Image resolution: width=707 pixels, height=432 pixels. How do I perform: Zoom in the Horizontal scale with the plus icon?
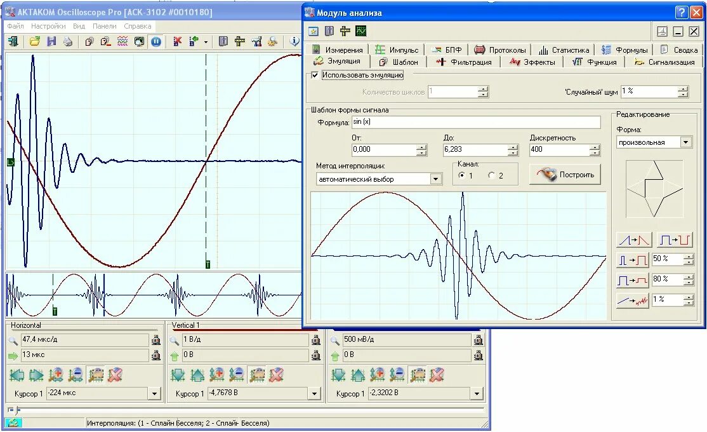click(56, 375)
